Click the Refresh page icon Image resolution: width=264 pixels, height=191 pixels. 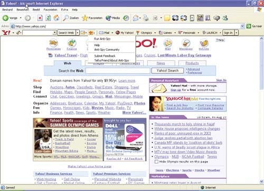48,18
